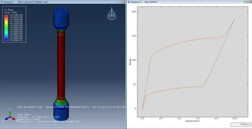Select the legend value +6.143e+02
Screen dimensions: 252x129
point(16,23)
